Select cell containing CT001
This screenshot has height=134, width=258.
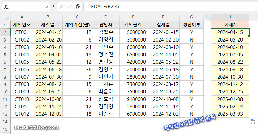point(22,32)
